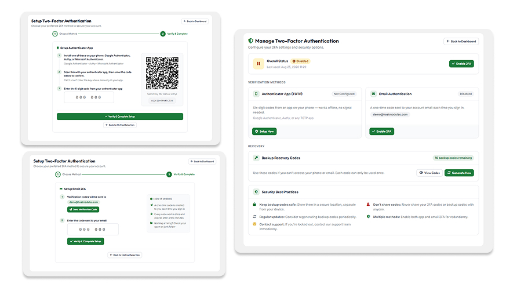Click demo@hostmodules.com chip in Email 2FA setup
Screen dimensions: 517x291
[x=83, y=202]
